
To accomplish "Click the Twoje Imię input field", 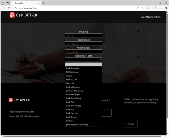I will (x=83, y=36).
